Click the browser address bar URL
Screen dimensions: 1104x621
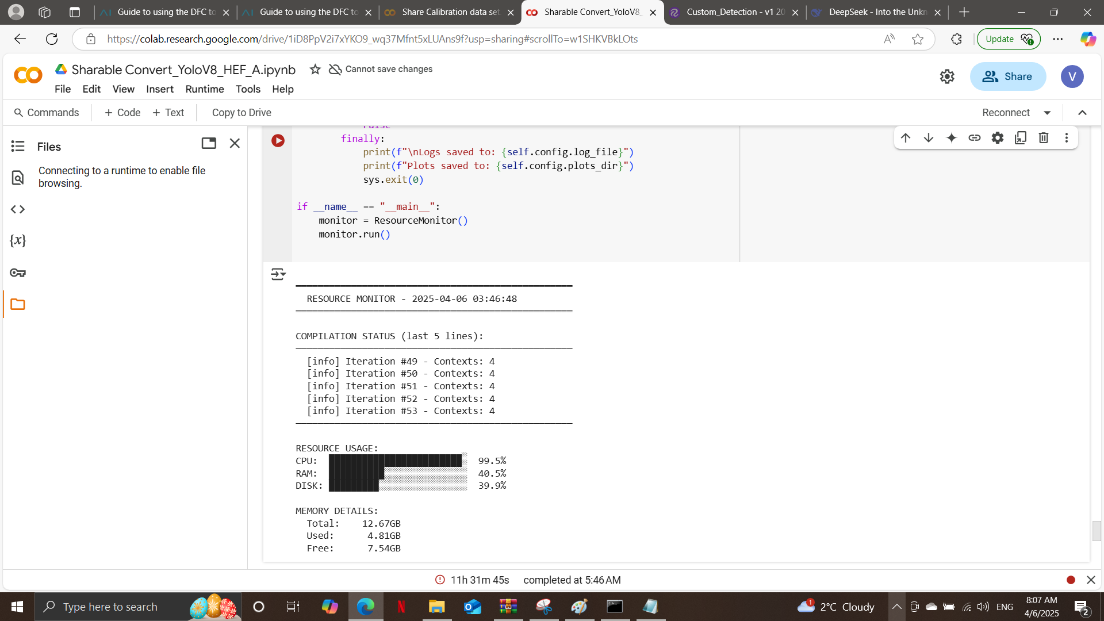coord(372,39)
